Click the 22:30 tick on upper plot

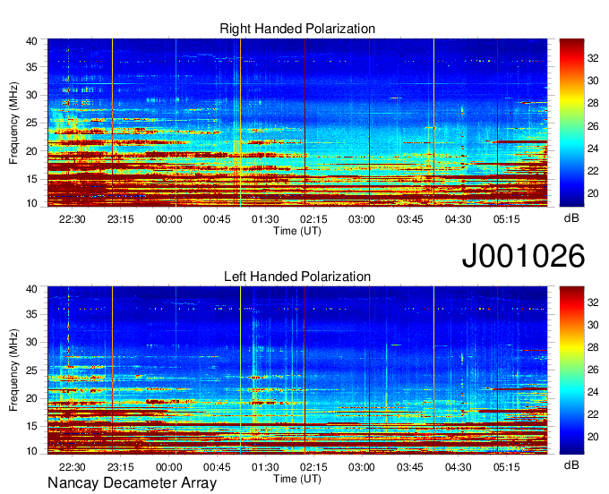(x=73, y=219)
